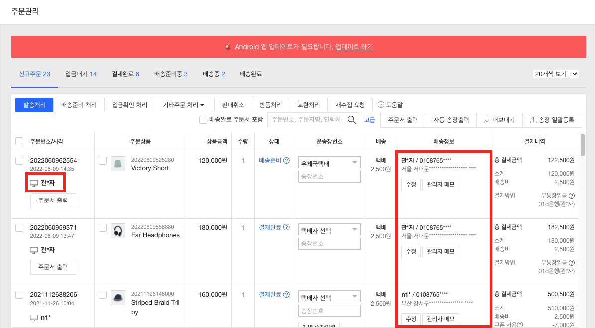Open the 20개씩 보기 page size dropdown
The image size is (595, 328).
(555, 74)
